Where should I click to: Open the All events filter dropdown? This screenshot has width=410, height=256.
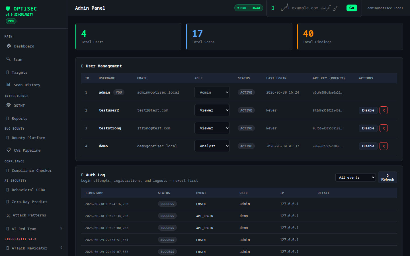[x=356, y=177]
